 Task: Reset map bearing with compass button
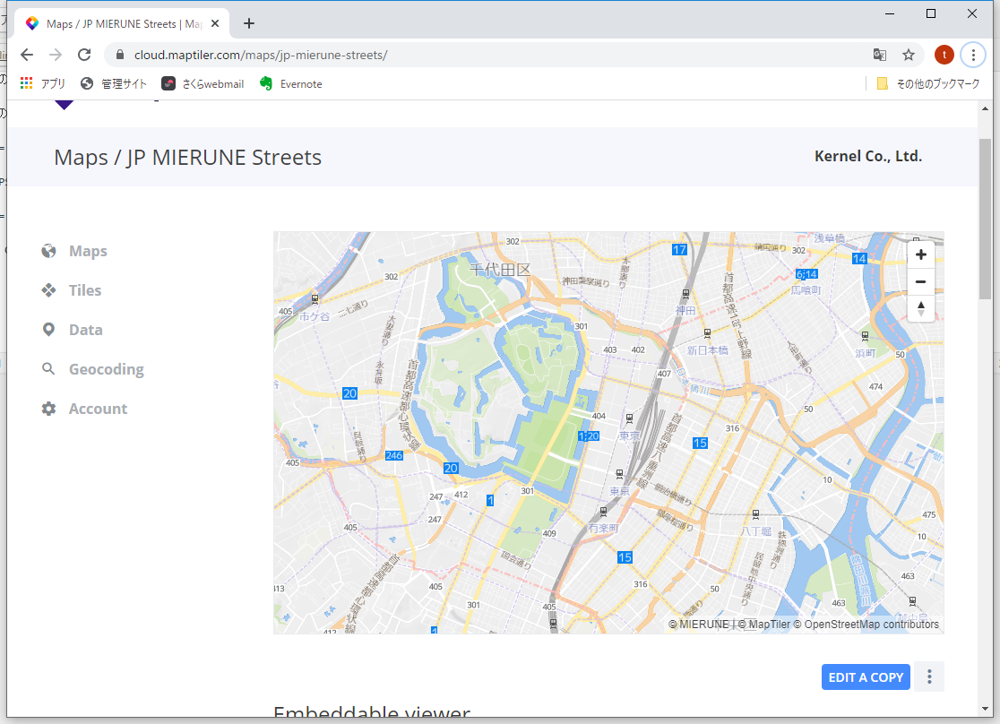click(920, 309)
